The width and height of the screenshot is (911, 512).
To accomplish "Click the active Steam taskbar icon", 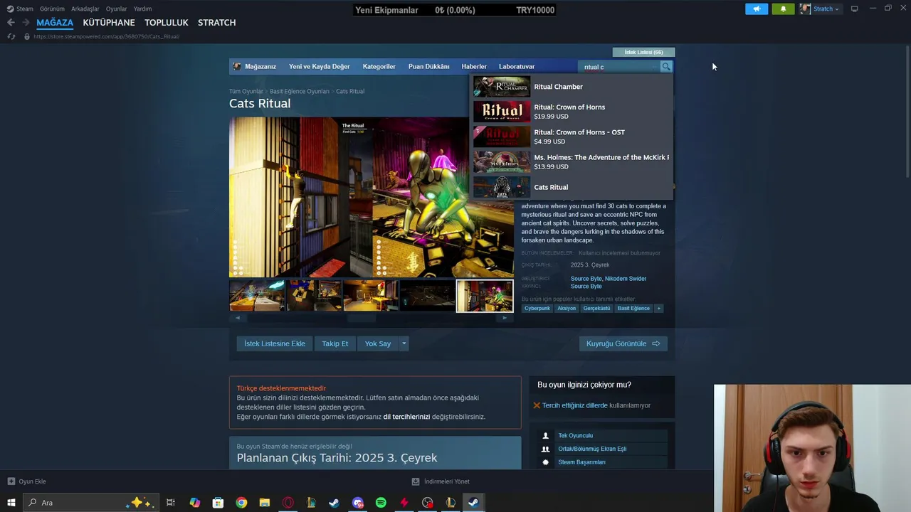I will point(473,503).
